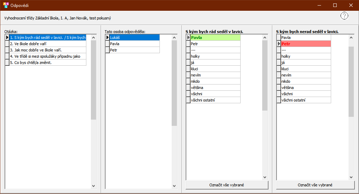Click Pavla in 'nerad seděl' list
Screen dimensions: 359x194
coord(306,38)
